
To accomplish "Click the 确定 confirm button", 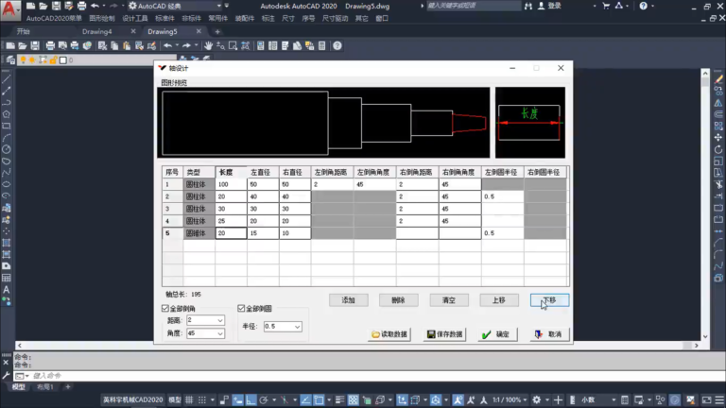I will point(497,334).
